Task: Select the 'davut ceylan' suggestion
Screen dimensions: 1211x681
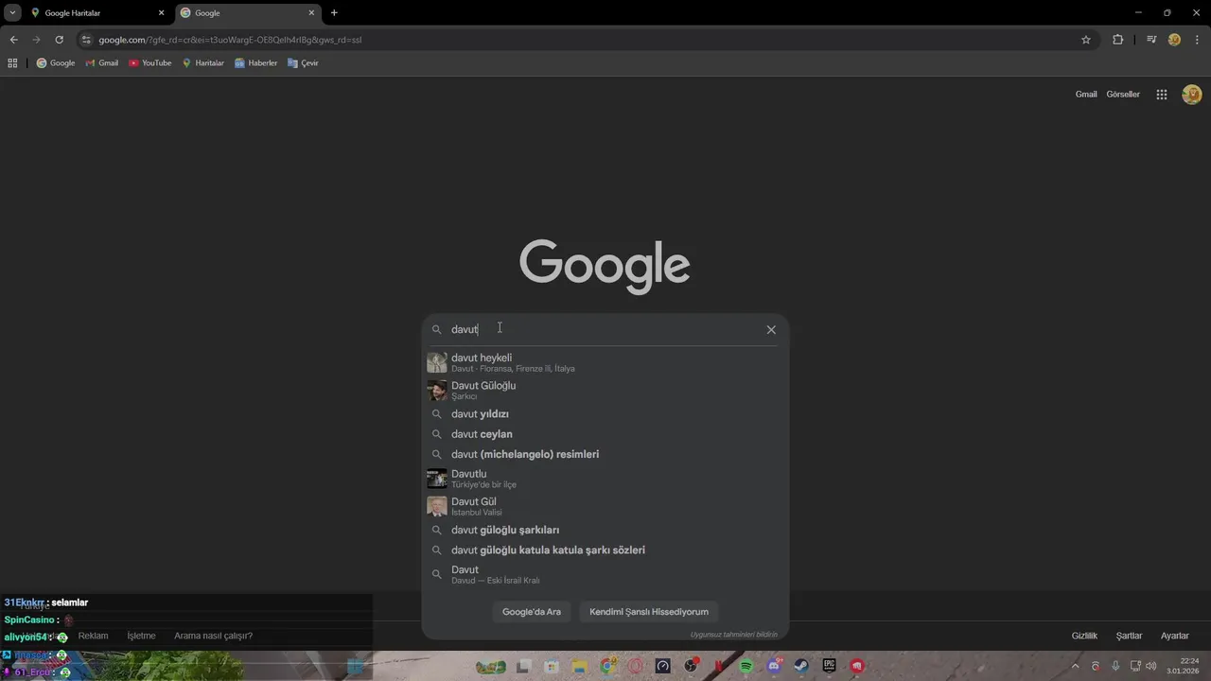Action: point(605,434)
